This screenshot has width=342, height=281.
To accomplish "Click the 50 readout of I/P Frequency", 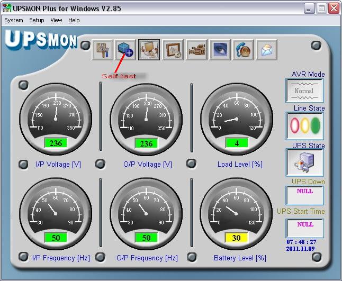I will (56, 238).
